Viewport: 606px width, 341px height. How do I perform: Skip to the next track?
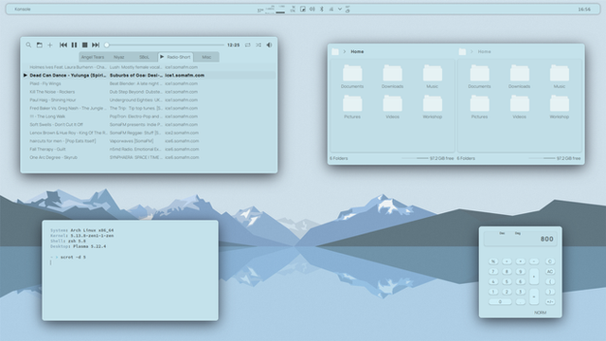[x=96, y=45]
